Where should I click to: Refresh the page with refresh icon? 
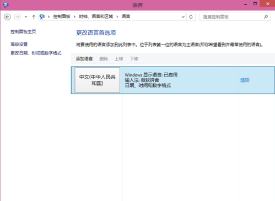[x=191, y=17]
